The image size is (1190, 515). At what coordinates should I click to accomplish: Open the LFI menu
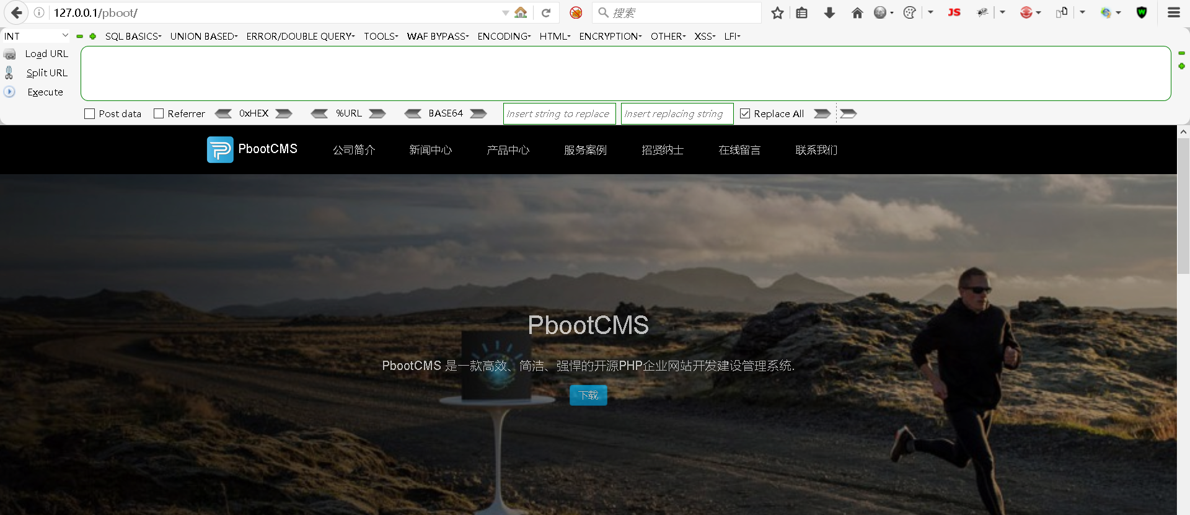733,37
